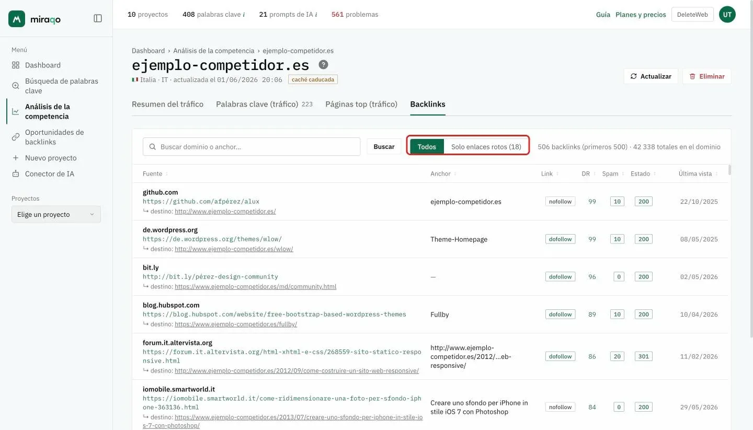Expand the Elige un proyecto dropdown
The width and height of the screenshot is (753, 430).
click(x=56, y=214)
